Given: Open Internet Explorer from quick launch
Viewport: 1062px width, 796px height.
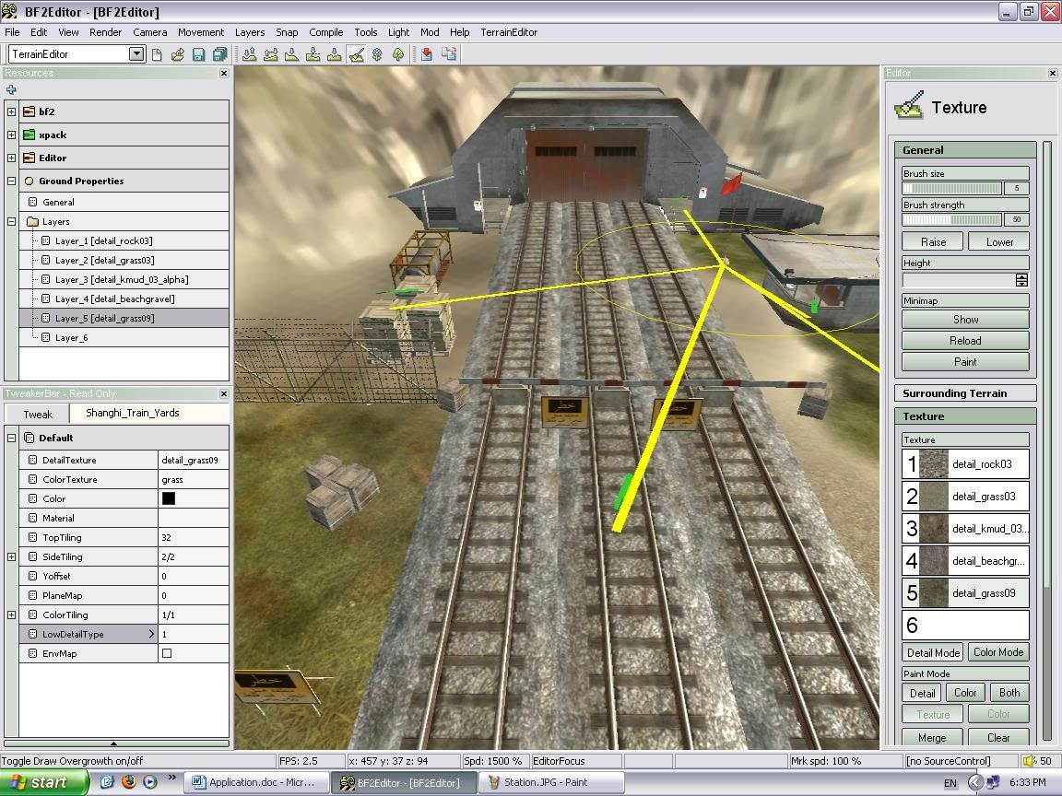Looking at the screenshot, I should [107, 782].
